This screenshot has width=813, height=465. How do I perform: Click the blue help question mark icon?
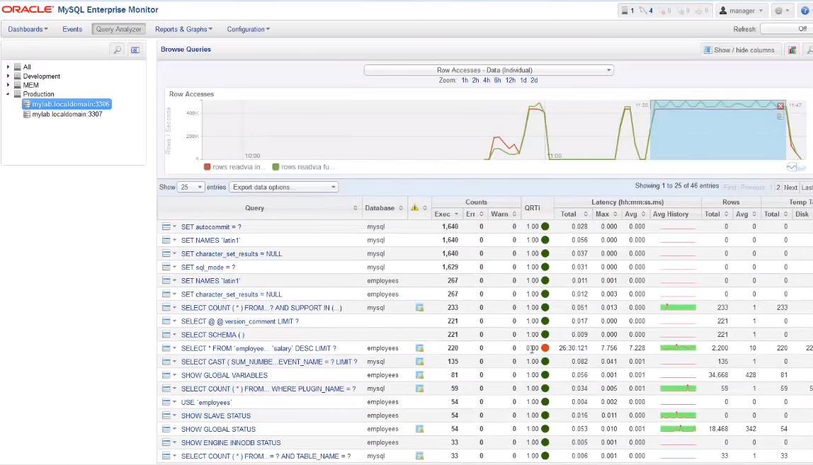click(x=805, y=11)
